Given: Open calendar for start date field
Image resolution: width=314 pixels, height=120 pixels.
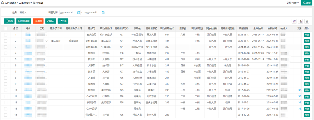Looking at the screenshot, I should pos(79,13).
